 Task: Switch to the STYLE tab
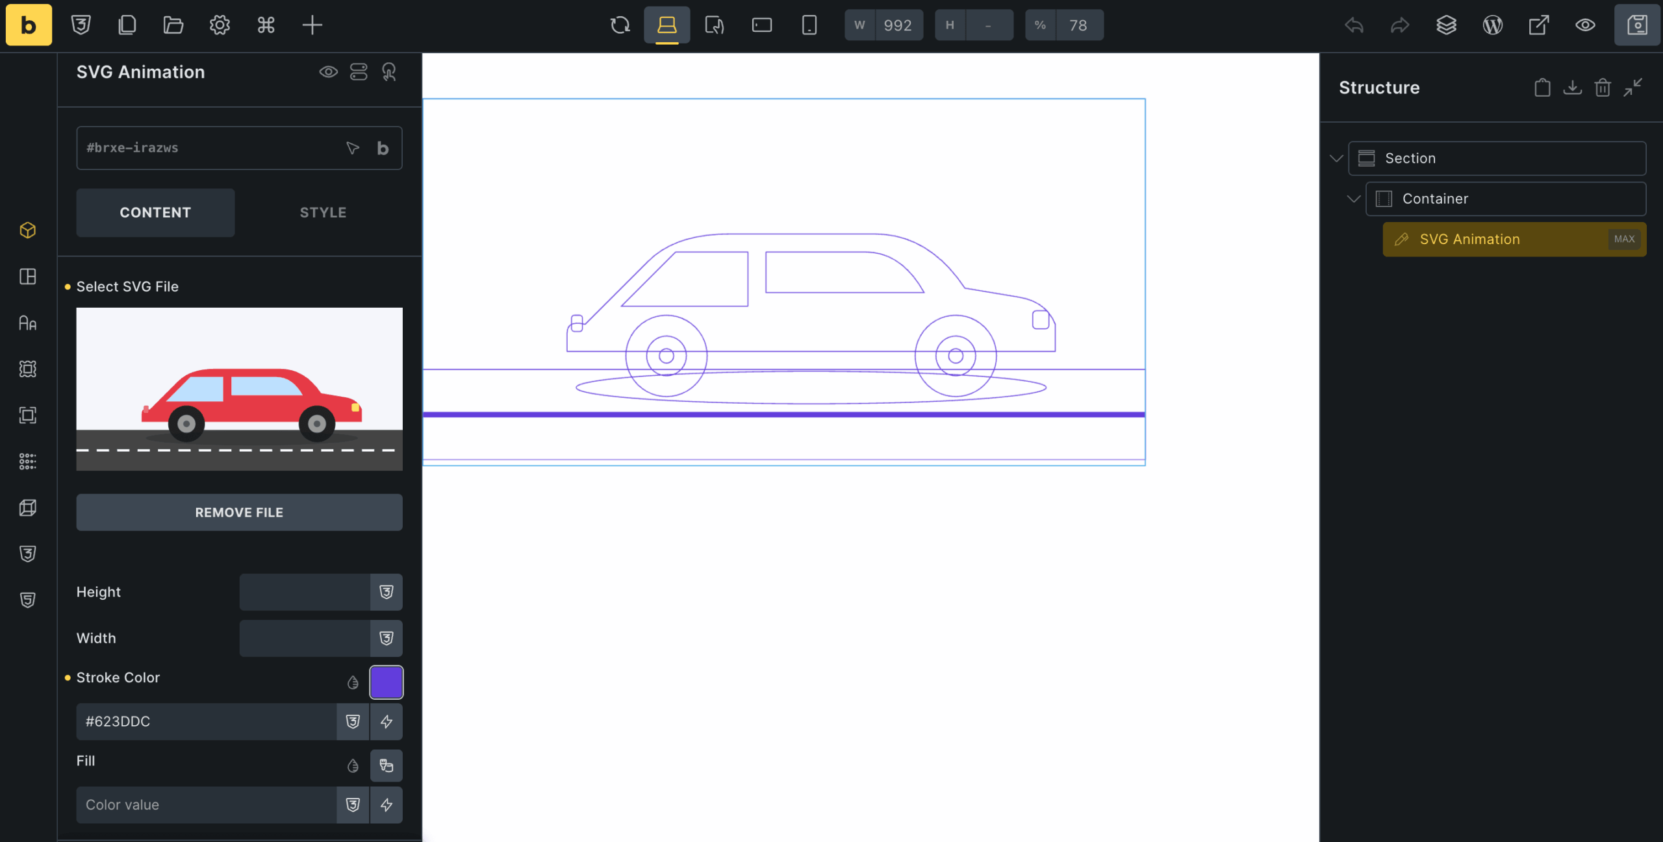pos(323,212)
